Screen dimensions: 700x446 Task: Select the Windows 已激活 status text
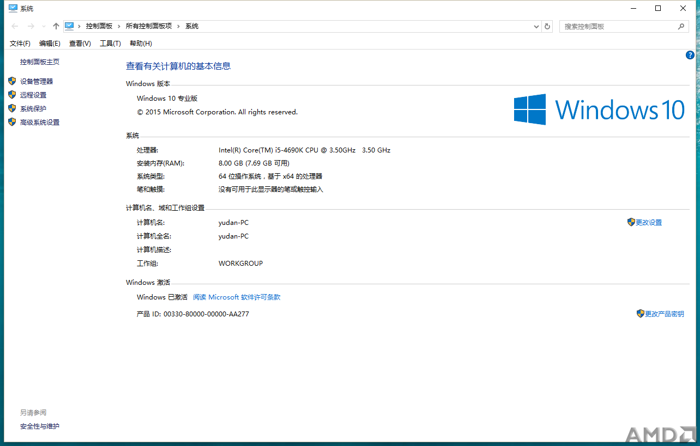[x=162, y=297]
